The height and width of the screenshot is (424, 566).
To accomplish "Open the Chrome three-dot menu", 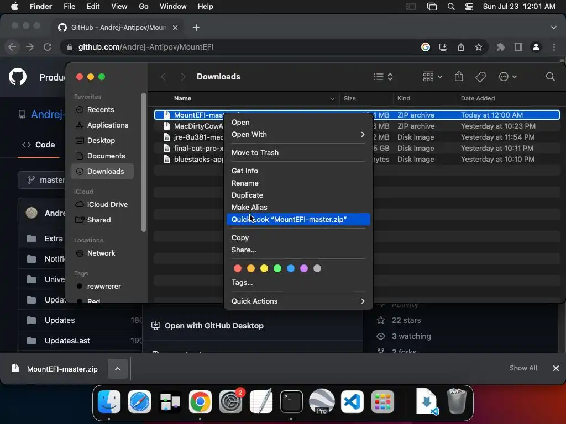I will click(554, 47).
